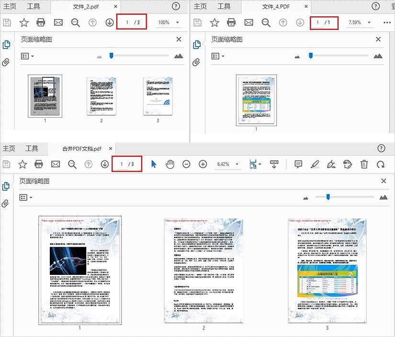Open find tool in 文件_2.pdf window

click(75, 22)
